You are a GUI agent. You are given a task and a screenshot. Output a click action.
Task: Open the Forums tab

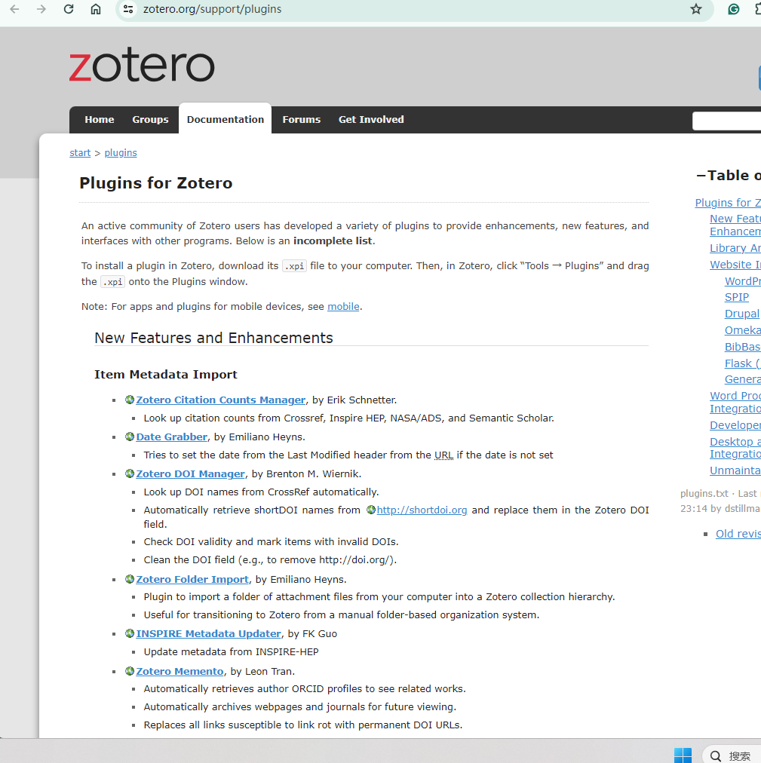tap(302, 120)
